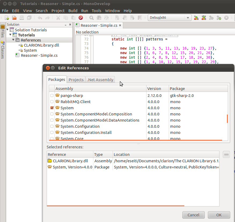Switch to the .Net Assembly tab
This screenshot has width=235, height=222.
pos(100,80)
